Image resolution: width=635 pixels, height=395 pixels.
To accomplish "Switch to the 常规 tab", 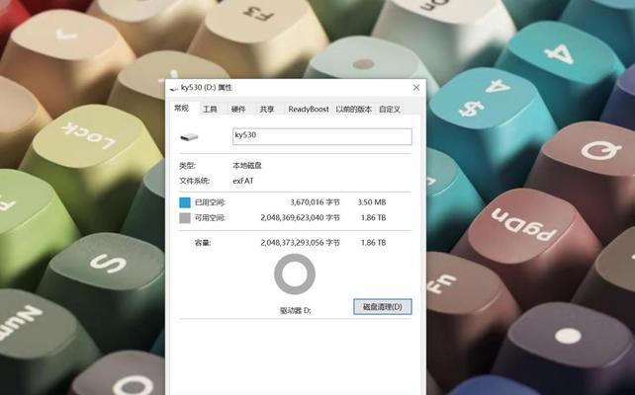I will (181, 109).
